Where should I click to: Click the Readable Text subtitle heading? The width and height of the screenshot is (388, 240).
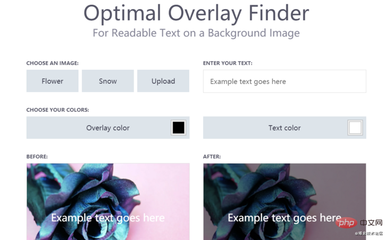[196, 33]
